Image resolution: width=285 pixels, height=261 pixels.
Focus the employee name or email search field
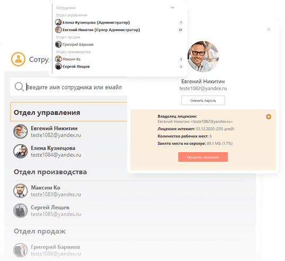(69, 87)
